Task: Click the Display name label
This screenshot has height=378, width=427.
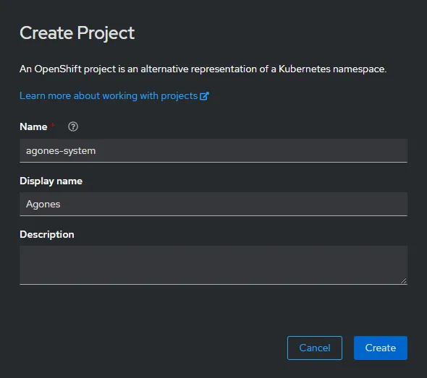Action: coord(51,181)
